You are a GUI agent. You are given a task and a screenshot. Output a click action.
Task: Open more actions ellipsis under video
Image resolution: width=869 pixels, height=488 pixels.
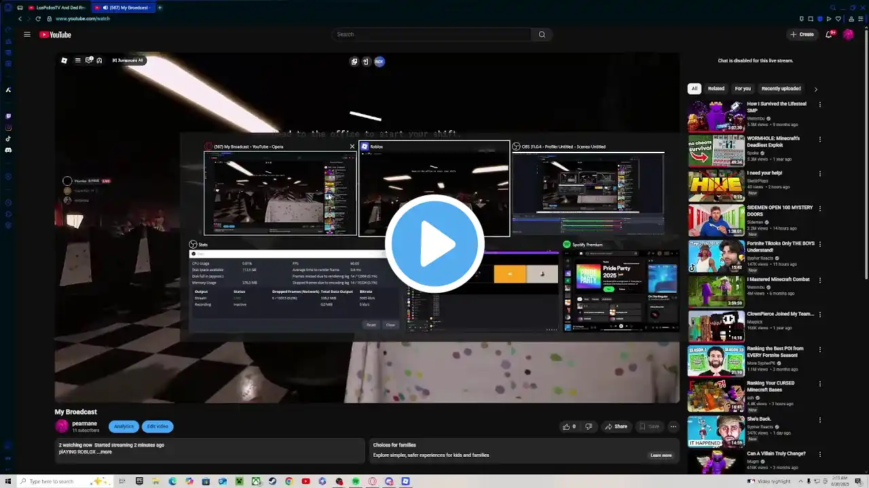point(673,426)
